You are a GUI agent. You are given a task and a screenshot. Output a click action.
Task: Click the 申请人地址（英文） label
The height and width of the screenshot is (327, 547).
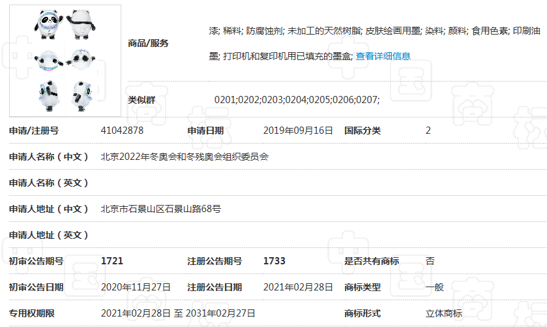48,235
